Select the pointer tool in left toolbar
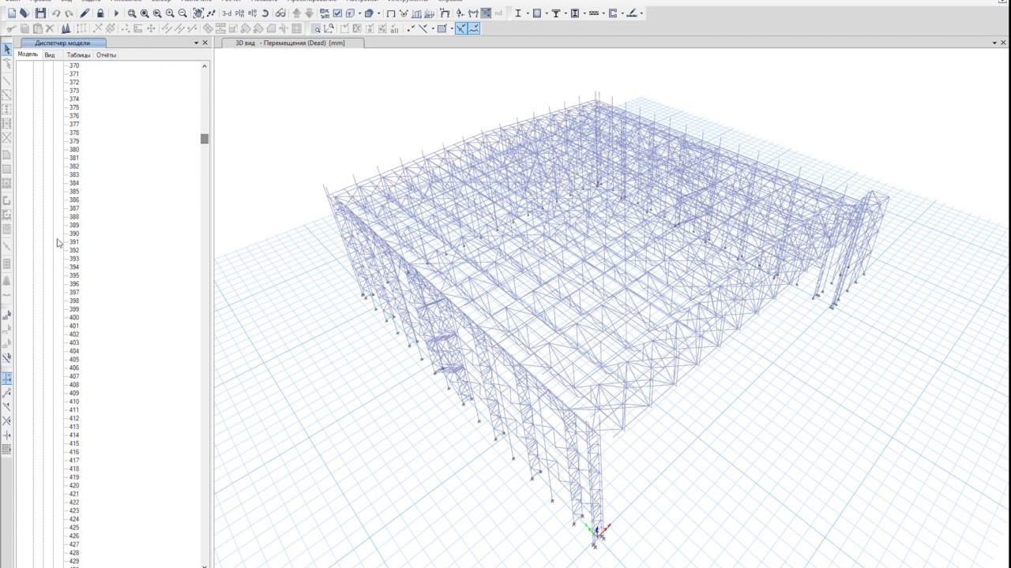This screenshot has width=1011, height=568. tap(7, 50)
